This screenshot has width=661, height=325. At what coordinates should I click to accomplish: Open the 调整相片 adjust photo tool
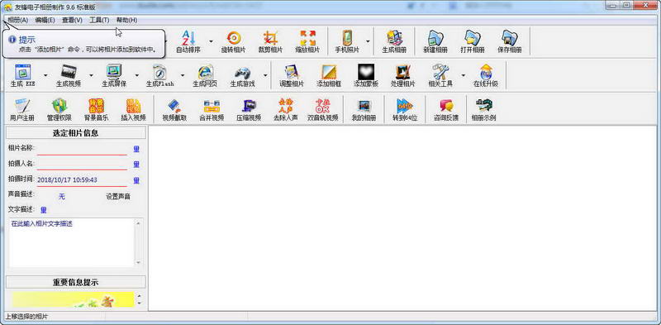point(292,76)
